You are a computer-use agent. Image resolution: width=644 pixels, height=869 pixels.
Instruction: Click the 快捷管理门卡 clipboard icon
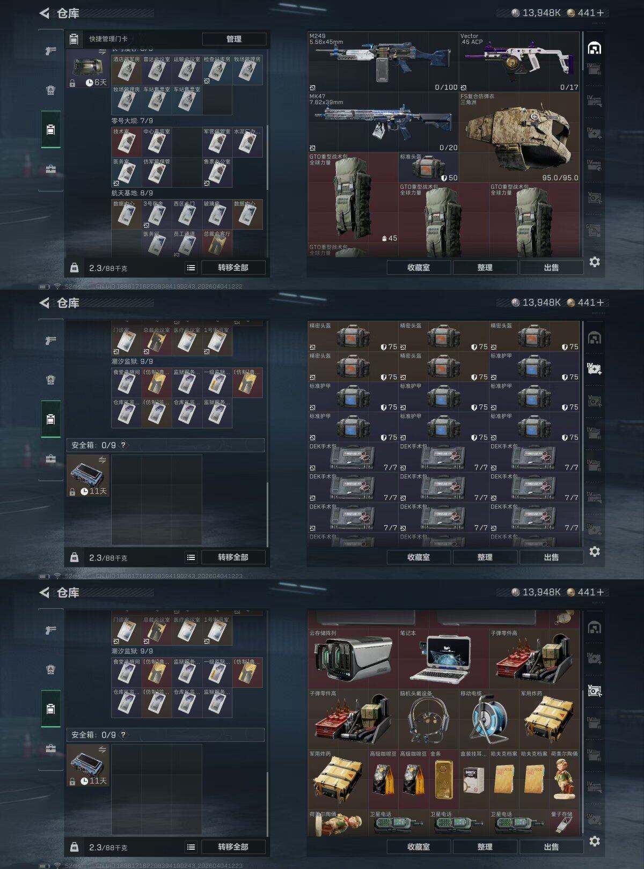74,39
